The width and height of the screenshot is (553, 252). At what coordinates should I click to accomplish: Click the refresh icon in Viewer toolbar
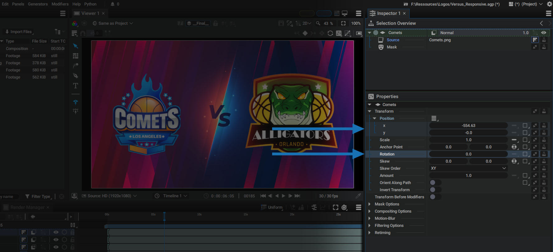point(330,33)
